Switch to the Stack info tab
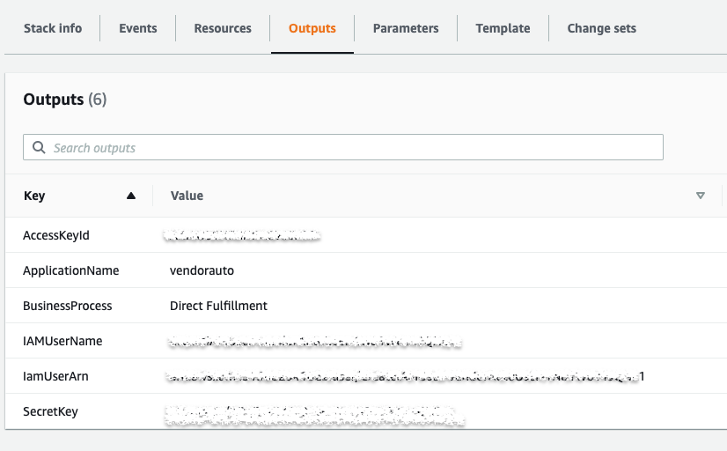 pyautogui.click(x=53, y=28)
